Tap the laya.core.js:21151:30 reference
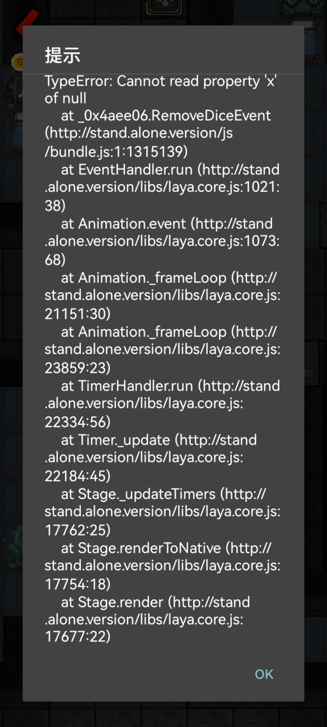 click(x=163, y=304)
